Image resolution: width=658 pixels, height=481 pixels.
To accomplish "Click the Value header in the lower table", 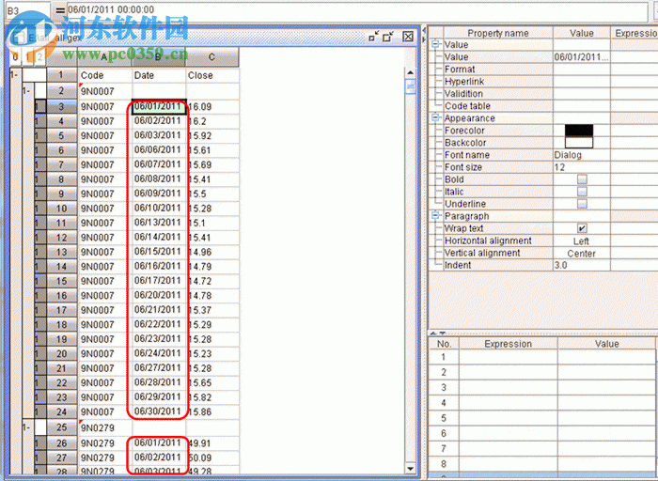I will click(607, 344).
